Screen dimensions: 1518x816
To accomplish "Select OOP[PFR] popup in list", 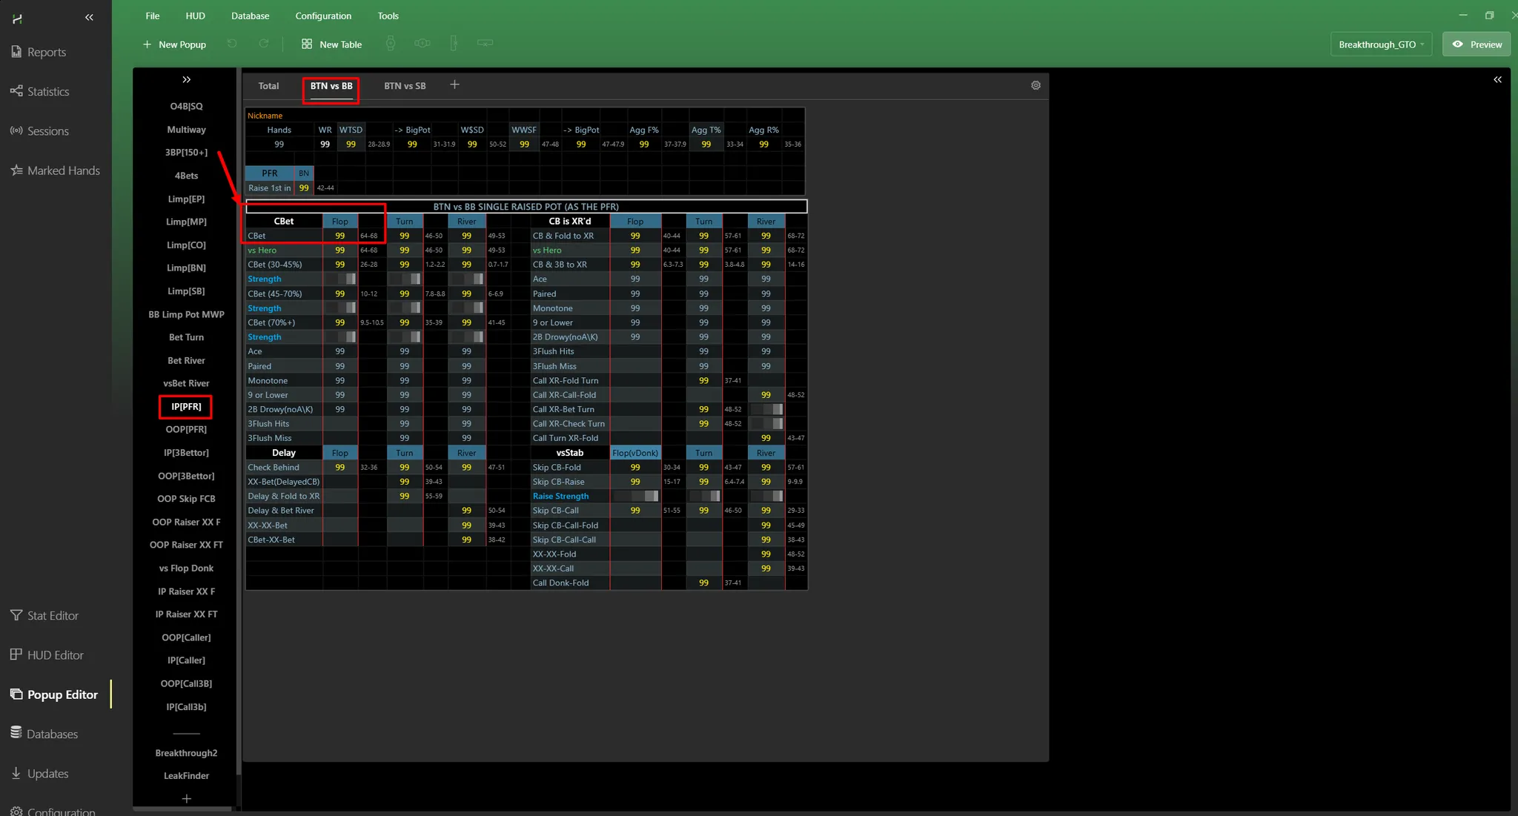I will click(x=186, y=429).
